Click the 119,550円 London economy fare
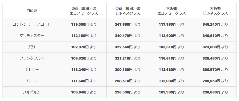Screen dimensions: 239x101 click(80, 24)
